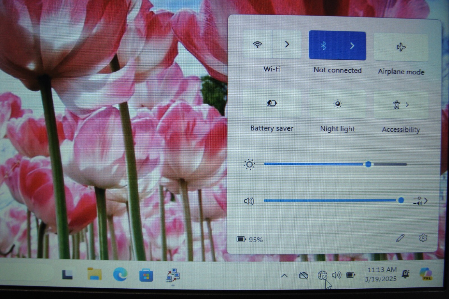Open battery settings showing 95%

point(249,240)
